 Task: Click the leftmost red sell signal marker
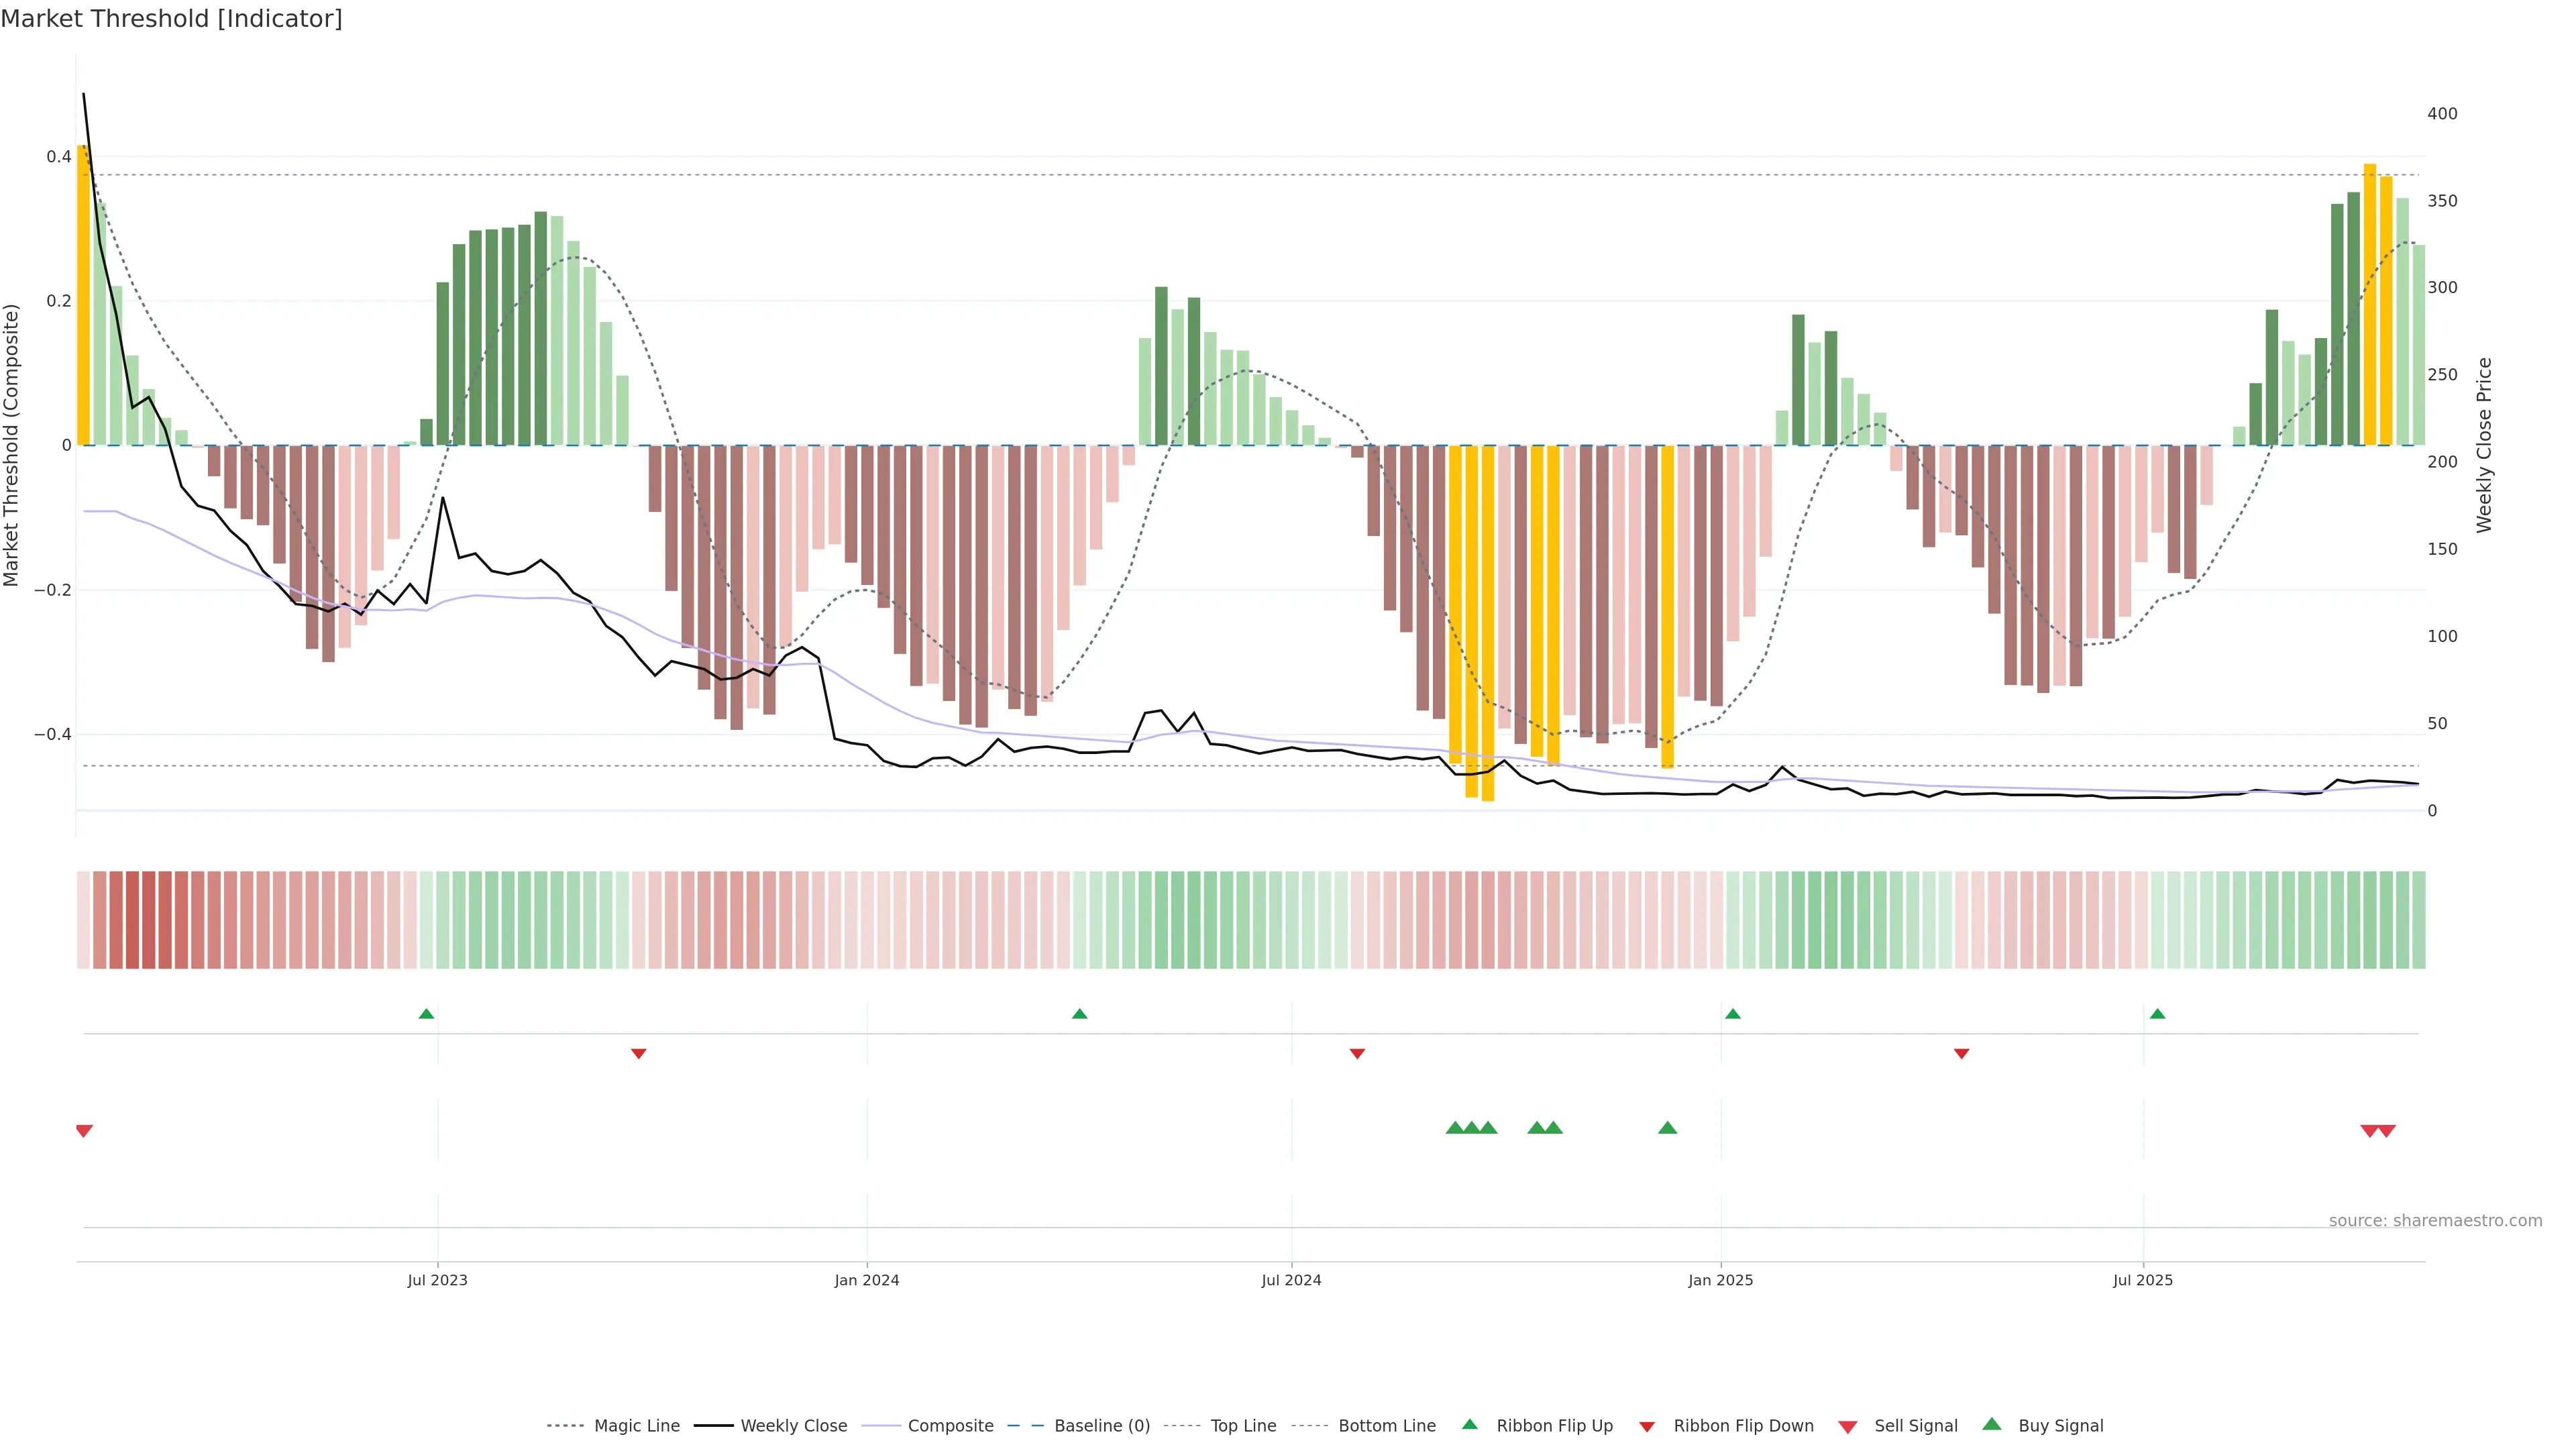84,1131
